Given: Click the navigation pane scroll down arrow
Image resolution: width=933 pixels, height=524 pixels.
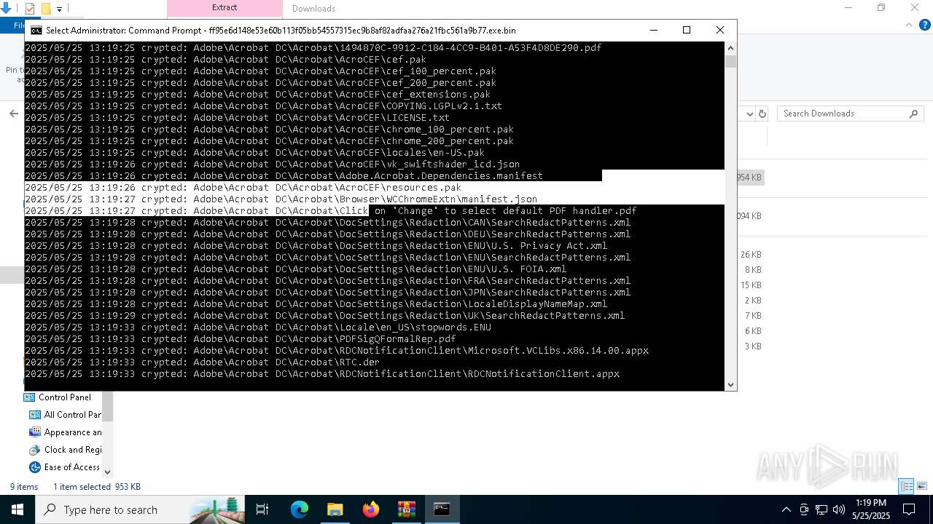Looking at the screenshot, I should tap(108, 472).
